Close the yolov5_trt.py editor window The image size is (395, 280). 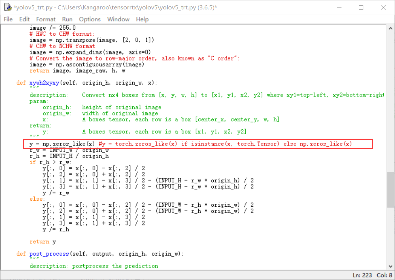click(383, 8)
